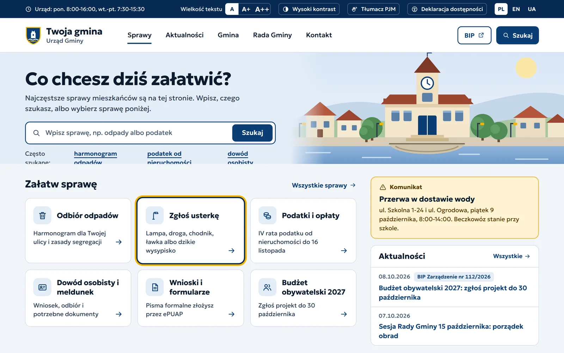This screenshot has height=353, width=564.
Task: Open the Aktualności menu item
Action: (x=185, y=35)
